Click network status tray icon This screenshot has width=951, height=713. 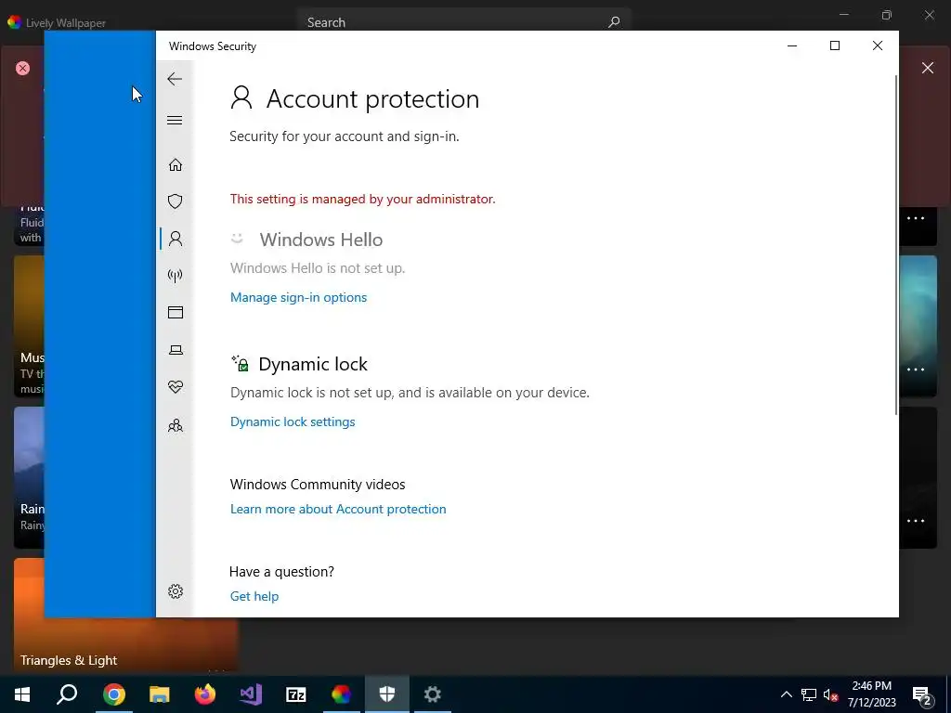coord(809,694)
